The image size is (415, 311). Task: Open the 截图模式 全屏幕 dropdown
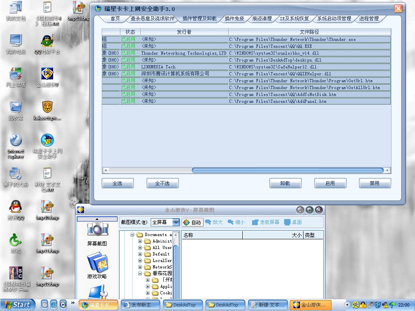[176, 222]
